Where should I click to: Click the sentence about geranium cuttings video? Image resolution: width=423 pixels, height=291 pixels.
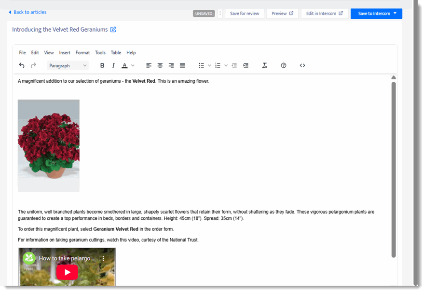point(108,240)
